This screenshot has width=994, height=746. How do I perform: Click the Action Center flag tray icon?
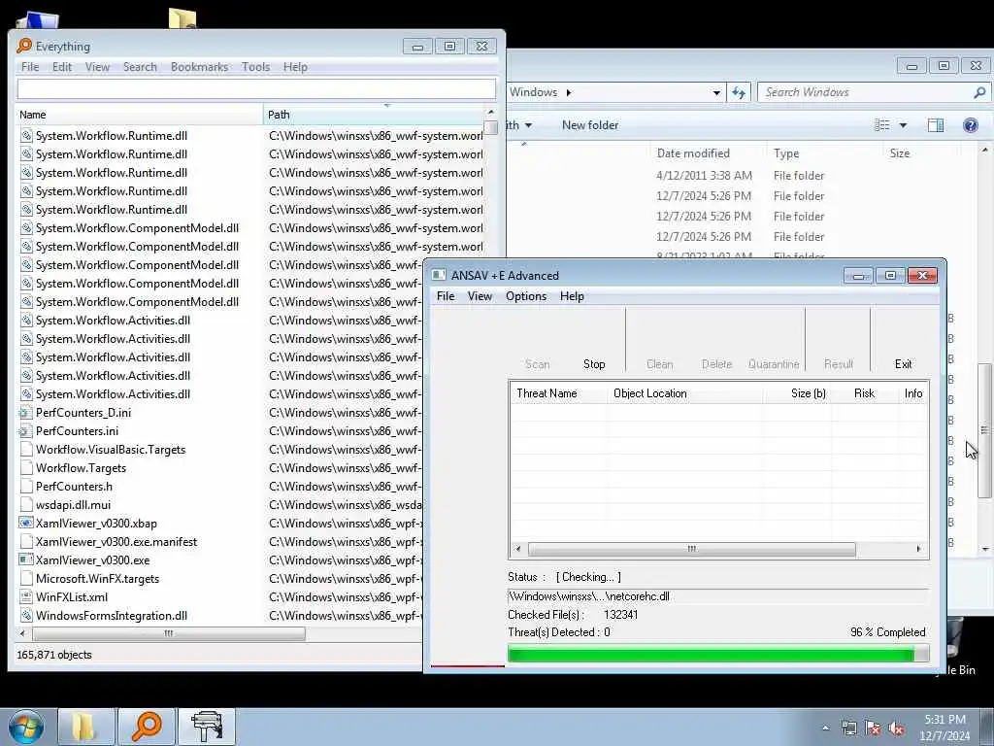click(873, 729)
